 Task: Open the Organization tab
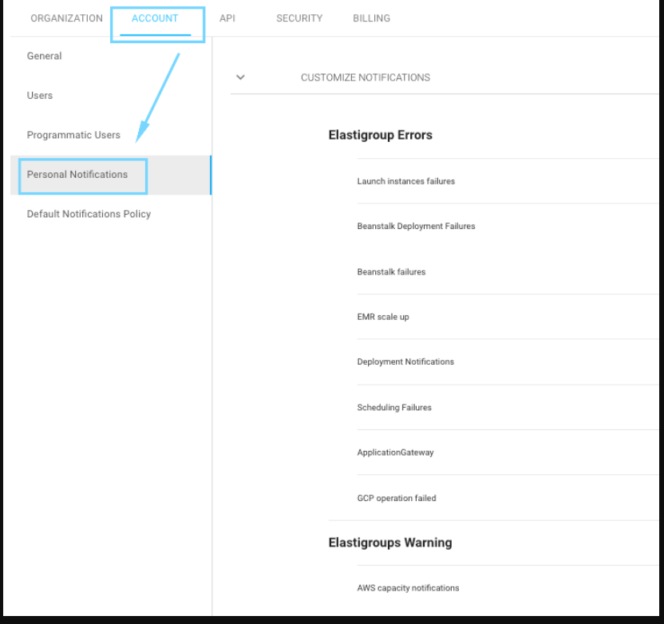point(66,18)
